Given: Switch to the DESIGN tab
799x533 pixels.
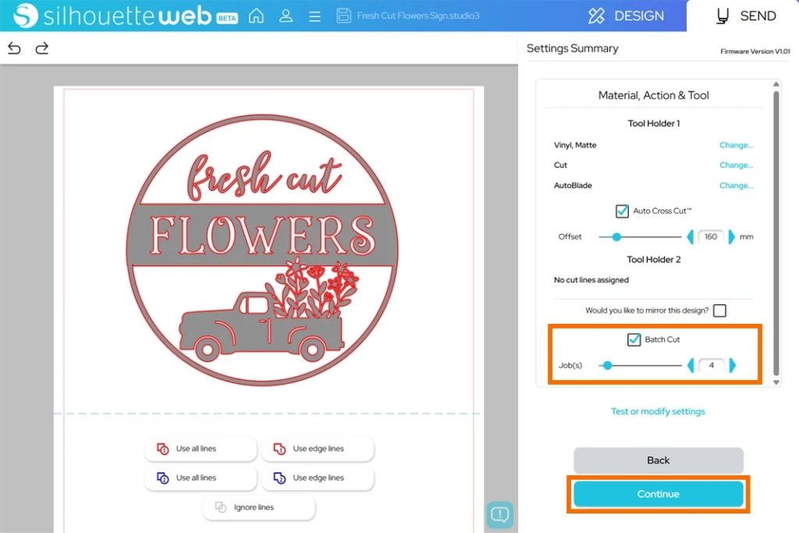Looking at the screenshot, I should (x=626, y=16).
